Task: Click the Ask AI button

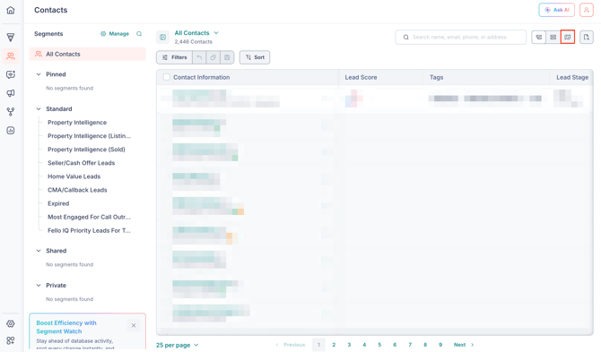Action: [556, 10]
